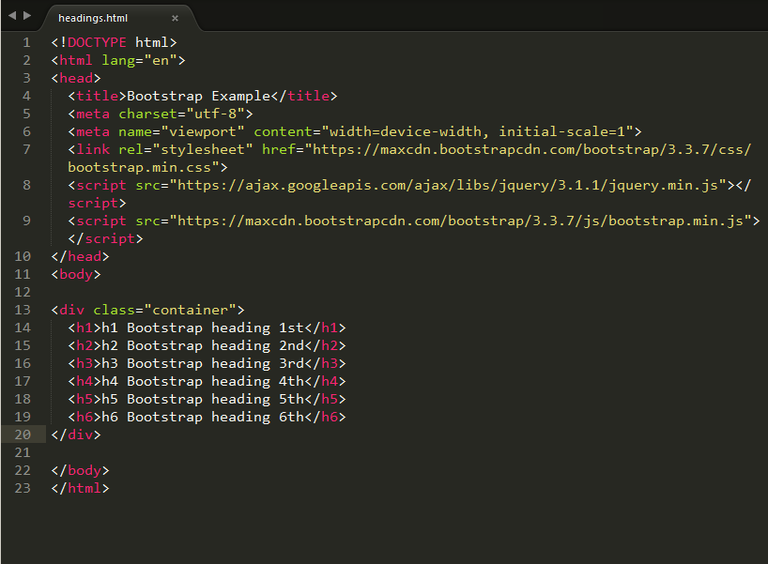768x564 pixels.
Task: Click line number 23 in gutter
Action: (23, 488)
